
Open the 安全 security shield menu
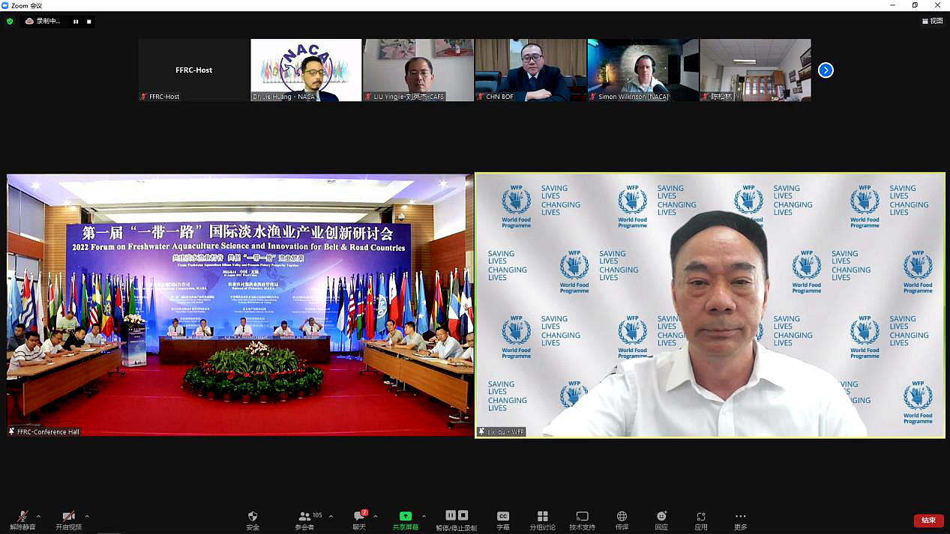point(253,521)
